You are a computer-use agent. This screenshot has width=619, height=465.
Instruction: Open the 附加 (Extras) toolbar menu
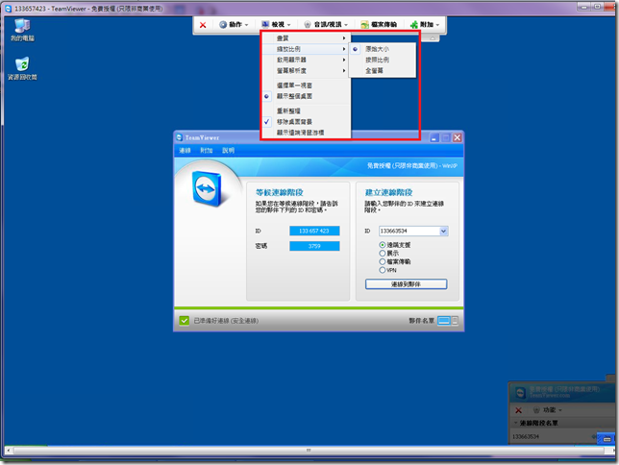[425, 24]
